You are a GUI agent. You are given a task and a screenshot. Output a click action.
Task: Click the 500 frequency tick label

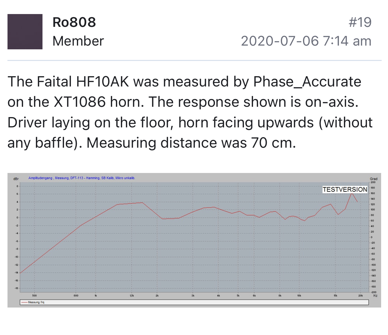(x=34, y=295)
